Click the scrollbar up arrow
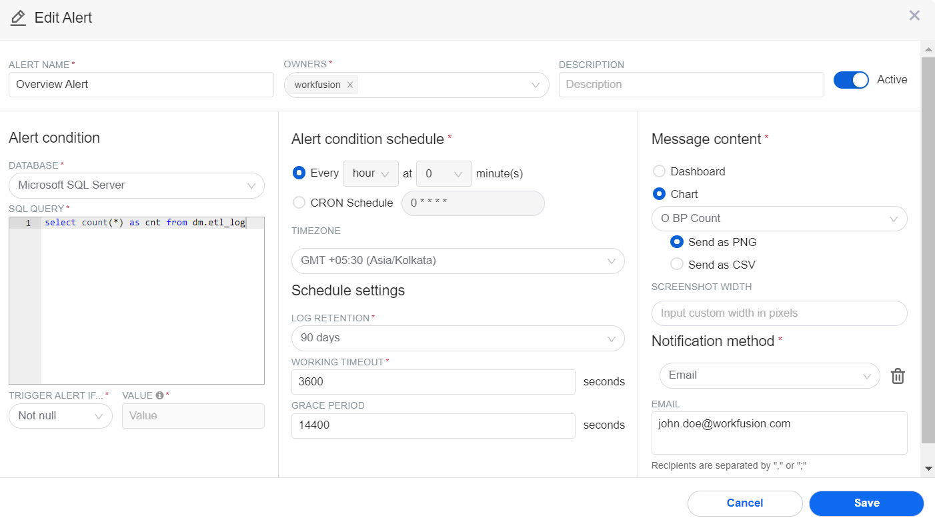This screenshot has height=526, width=935. pos(928,49)
